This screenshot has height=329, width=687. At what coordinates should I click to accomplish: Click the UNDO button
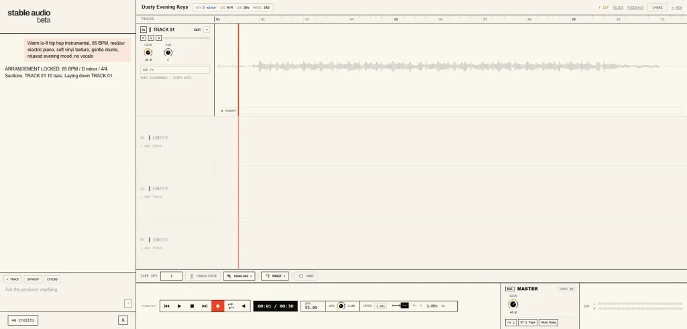click(x=306, y=276)
